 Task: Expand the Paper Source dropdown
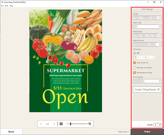tap(147, 44)
